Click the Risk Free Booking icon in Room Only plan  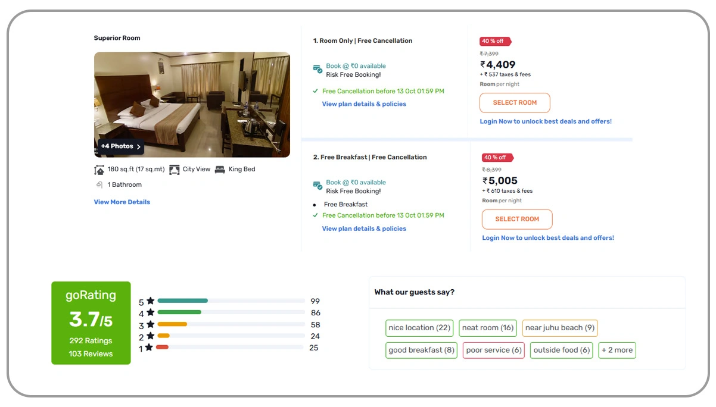[x=317, y=70]
